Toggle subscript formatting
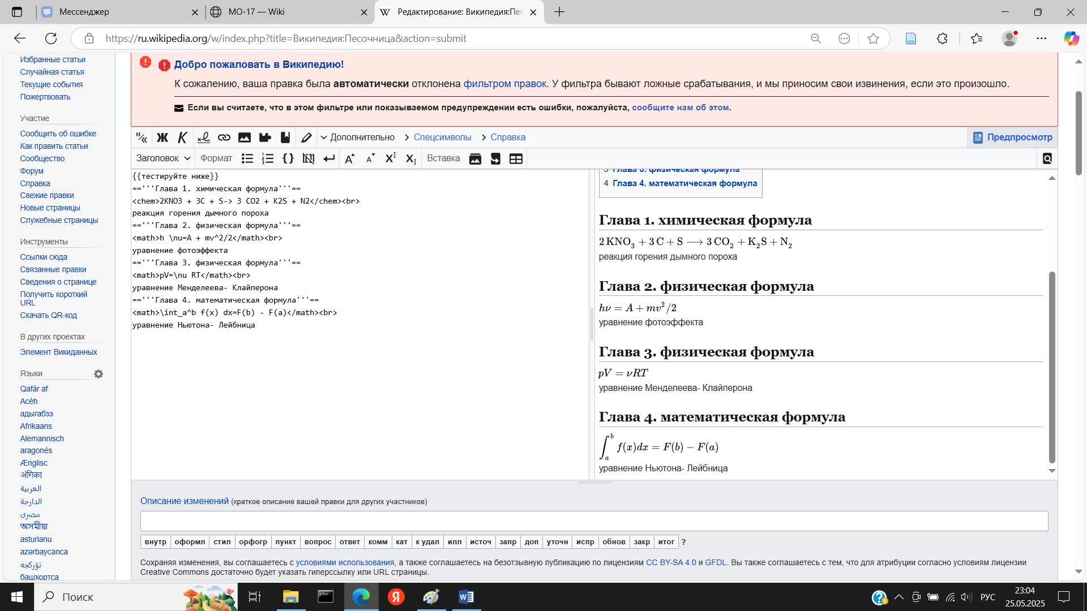 coord(411,159)
